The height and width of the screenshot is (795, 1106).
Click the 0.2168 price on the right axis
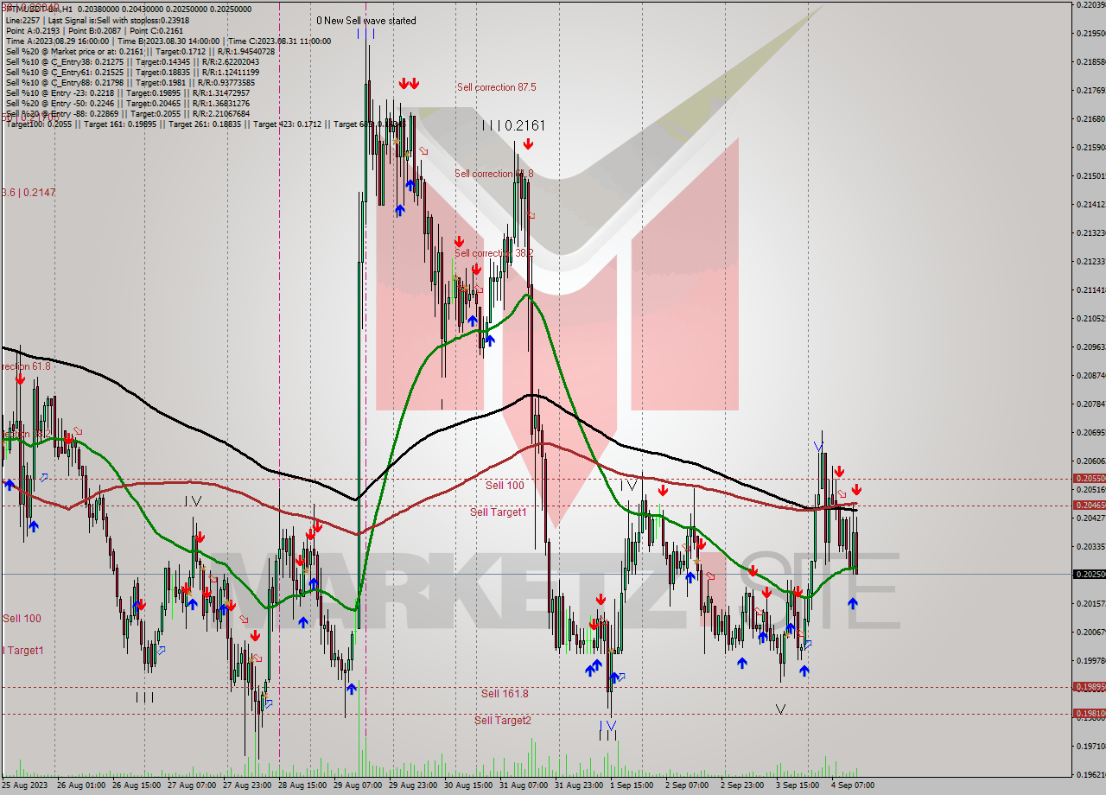click(x=1090, y=118)
